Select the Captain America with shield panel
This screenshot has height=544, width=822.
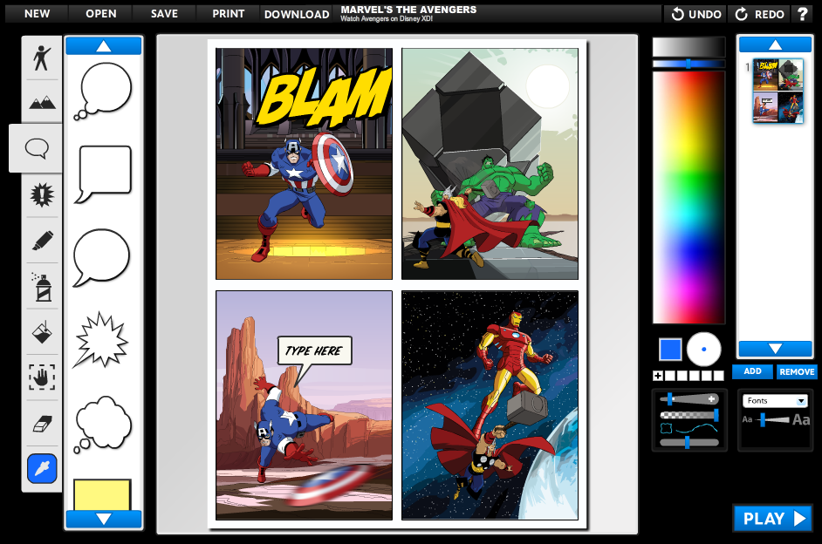[x=304, y=164]
